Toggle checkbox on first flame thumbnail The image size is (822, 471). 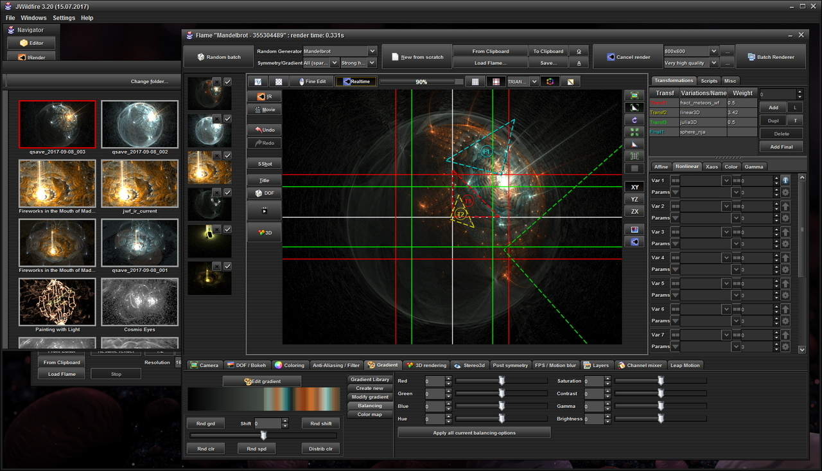[x=227, y=82]
